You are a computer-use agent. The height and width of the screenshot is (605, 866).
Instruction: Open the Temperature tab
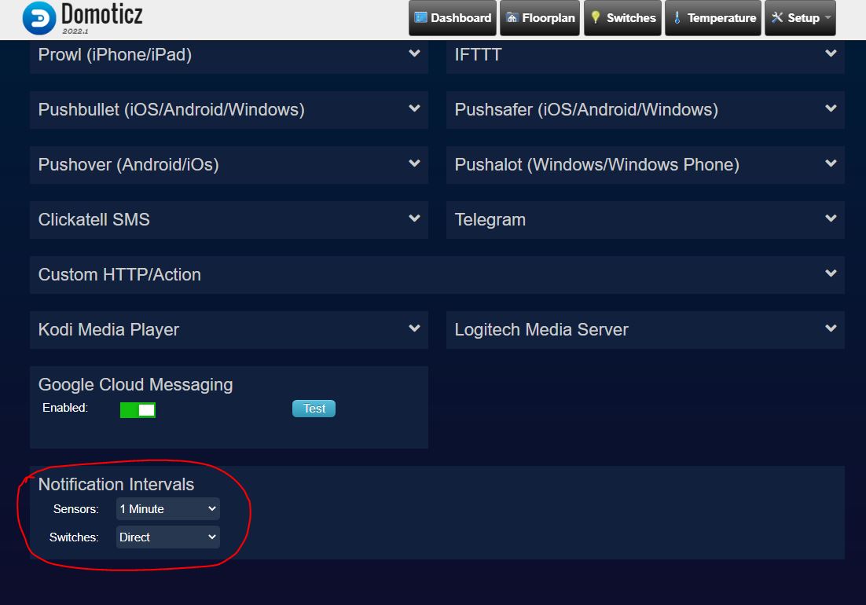[713, 17]
